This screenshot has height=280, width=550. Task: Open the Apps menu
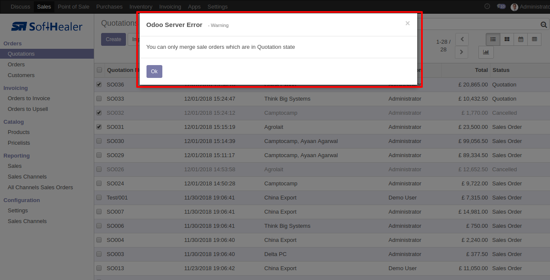[x=194, y=6]
